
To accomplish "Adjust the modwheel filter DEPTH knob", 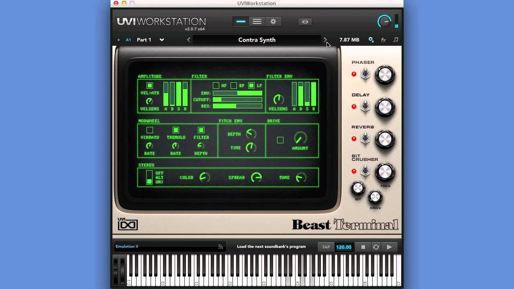I will (201, 146).
